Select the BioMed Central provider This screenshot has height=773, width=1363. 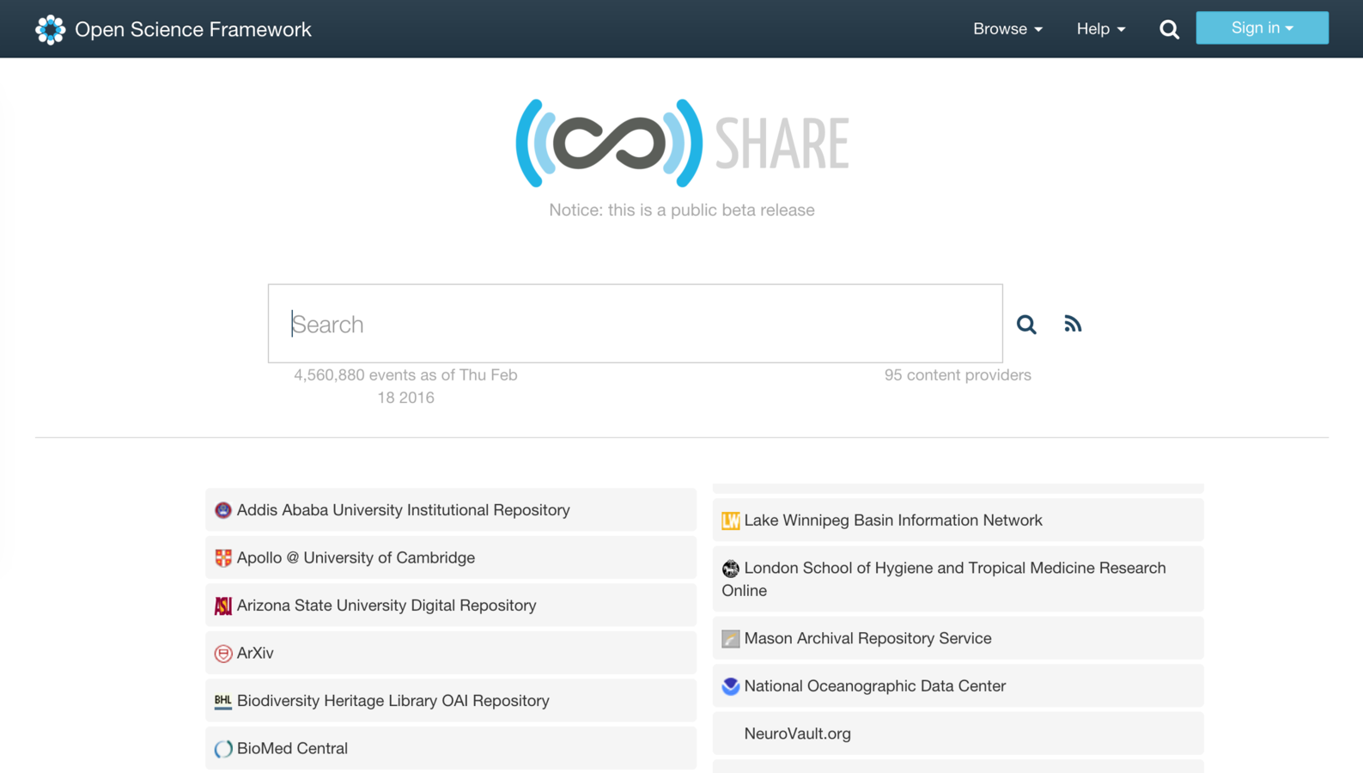click(451, 748)
